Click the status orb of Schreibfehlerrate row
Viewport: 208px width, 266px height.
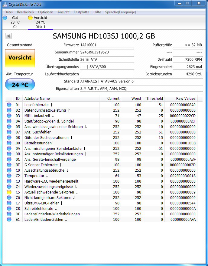click(x=9, y=208)
